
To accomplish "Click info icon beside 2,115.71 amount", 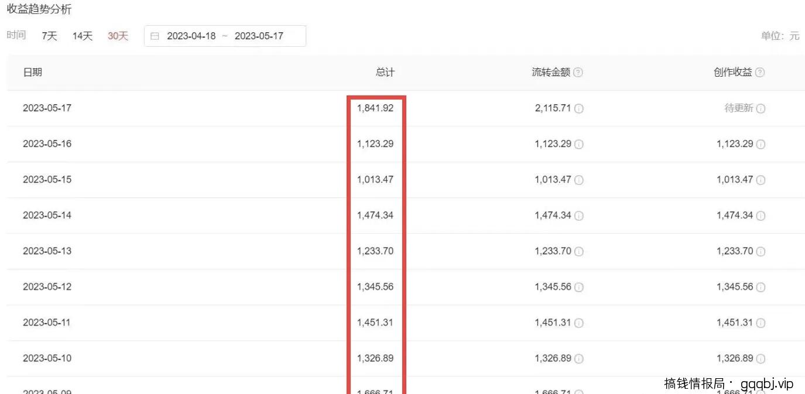I will (578, 108).
